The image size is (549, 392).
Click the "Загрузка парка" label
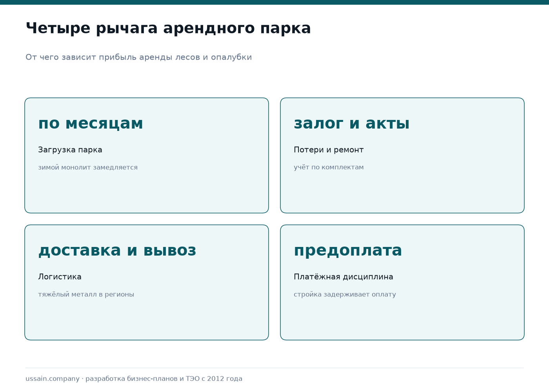tap(70, 150)
